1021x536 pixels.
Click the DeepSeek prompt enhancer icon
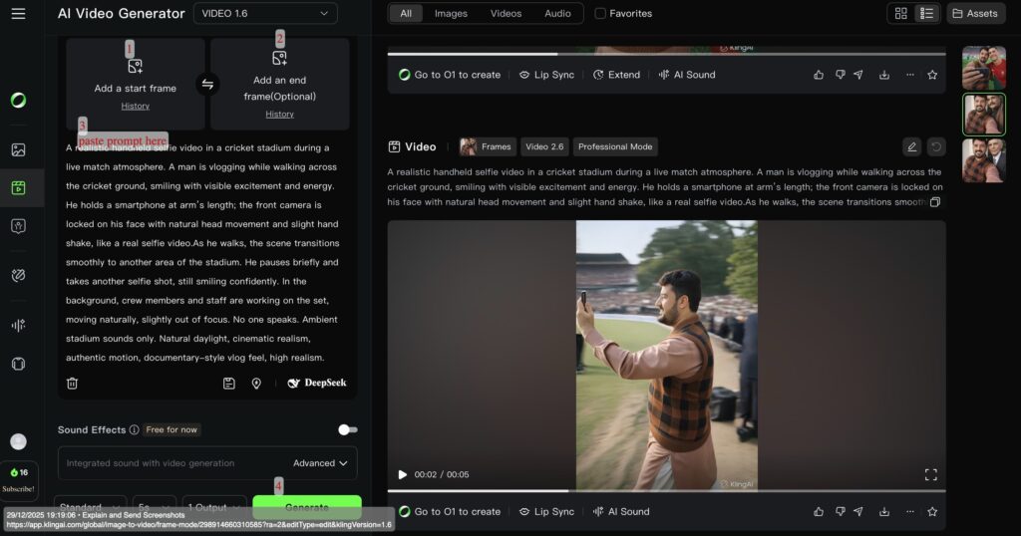point(317,383)
